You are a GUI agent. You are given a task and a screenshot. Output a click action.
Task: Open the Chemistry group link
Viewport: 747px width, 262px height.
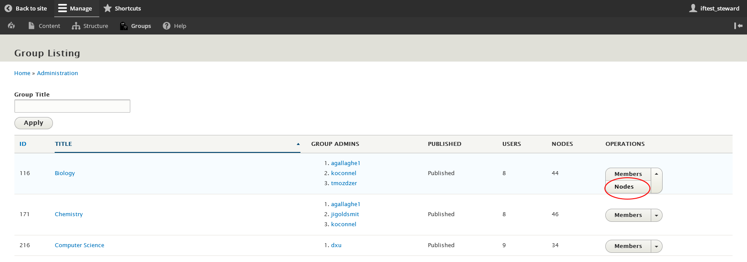(x=69, y=214)
